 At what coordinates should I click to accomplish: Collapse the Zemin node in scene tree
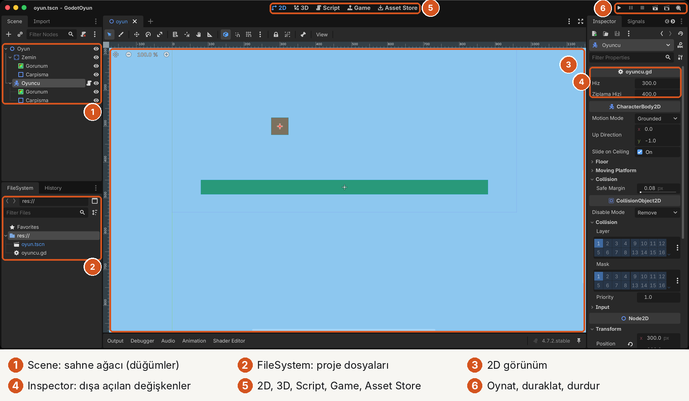(x=10, y=57)
